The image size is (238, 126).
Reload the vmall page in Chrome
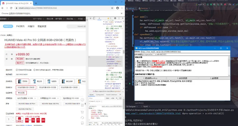click(12, 8)
